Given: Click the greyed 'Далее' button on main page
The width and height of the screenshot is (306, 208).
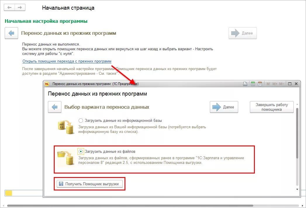Looking at the screenshot, I should [243, 33].
